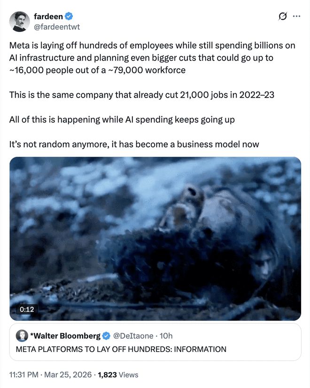
Task: Open the three-dot more options menu
Action: 296,16
